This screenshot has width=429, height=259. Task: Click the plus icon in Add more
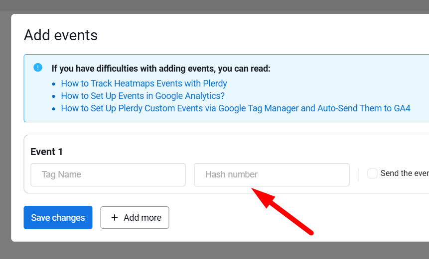(115, 218)
